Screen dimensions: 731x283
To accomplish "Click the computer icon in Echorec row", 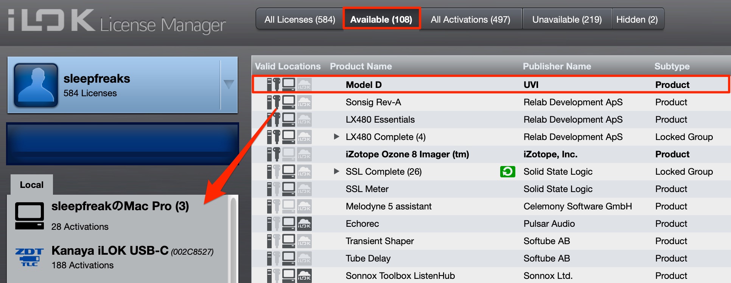I will pyautogui.click(x=289, y=223).
